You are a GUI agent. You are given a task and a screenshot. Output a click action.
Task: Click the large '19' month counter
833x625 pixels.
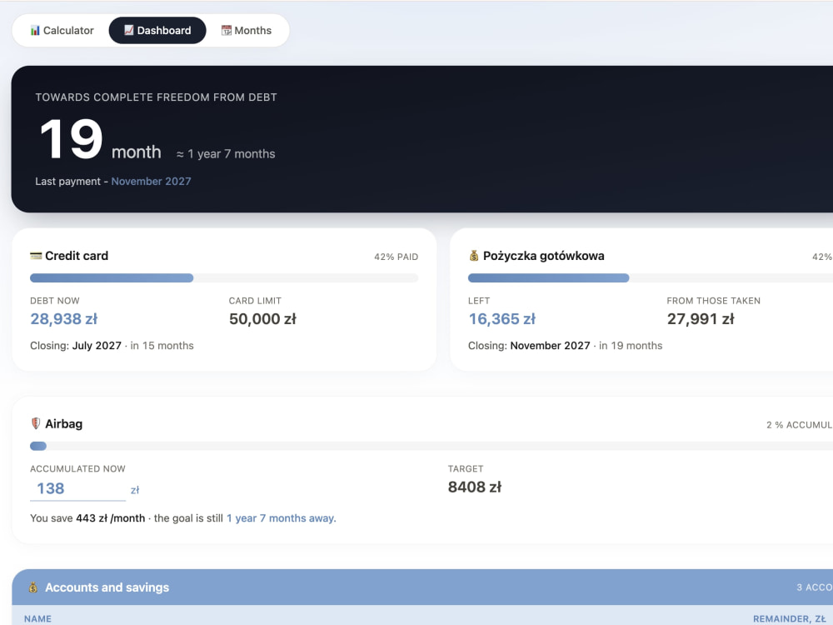[72, 138]
